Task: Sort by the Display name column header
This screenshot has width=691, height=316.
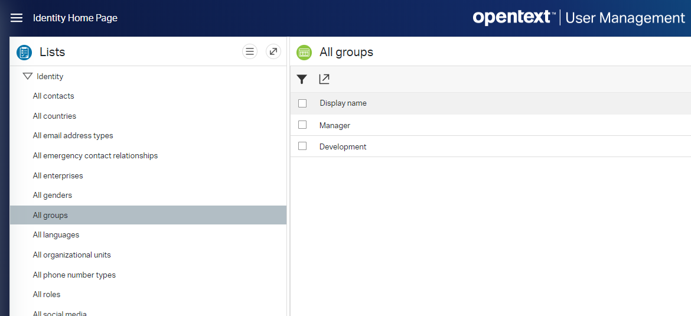Action: coord(343,103)
